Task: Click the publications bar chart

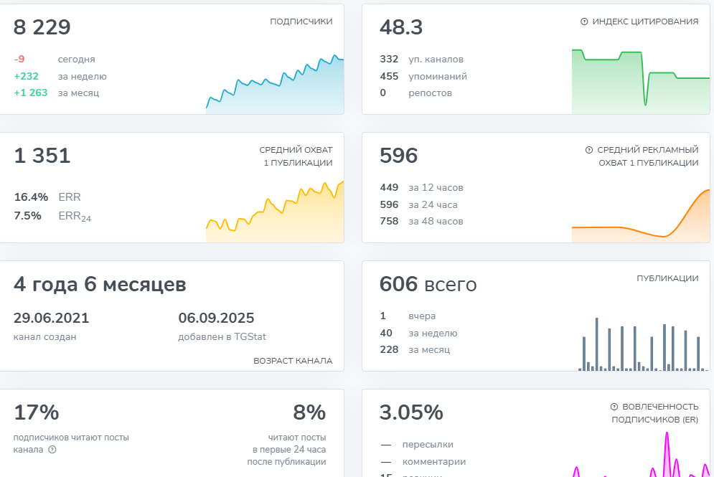Action: click(x=640, y=346)
